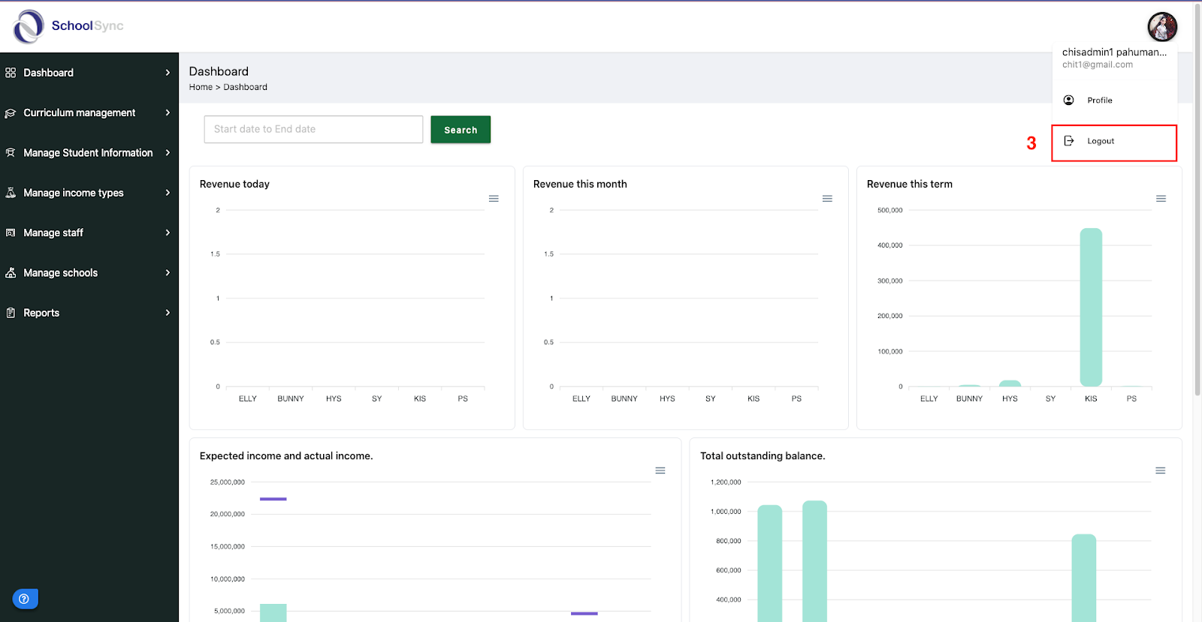Follow the Home breadcrumb link
Screen dimensions: 1202x622
(201, 87)
